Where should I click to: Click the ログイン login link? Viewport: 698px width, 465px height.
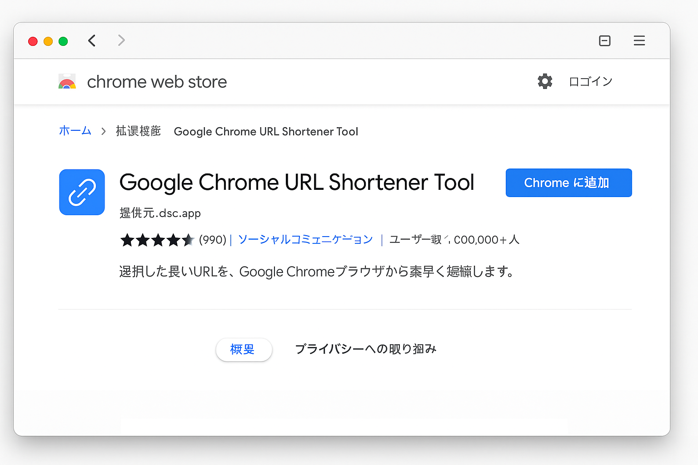(x=591, y=81)
